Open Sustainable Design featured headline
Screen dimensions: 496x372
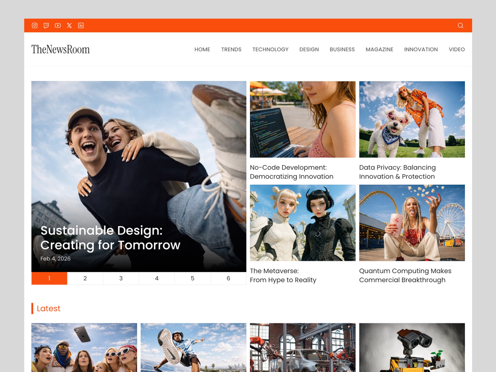click(110, 238)
